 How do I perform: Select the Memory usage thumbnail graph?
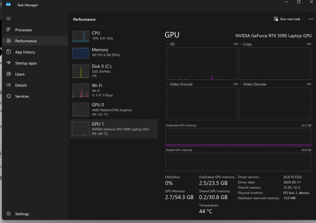point(81,53)
